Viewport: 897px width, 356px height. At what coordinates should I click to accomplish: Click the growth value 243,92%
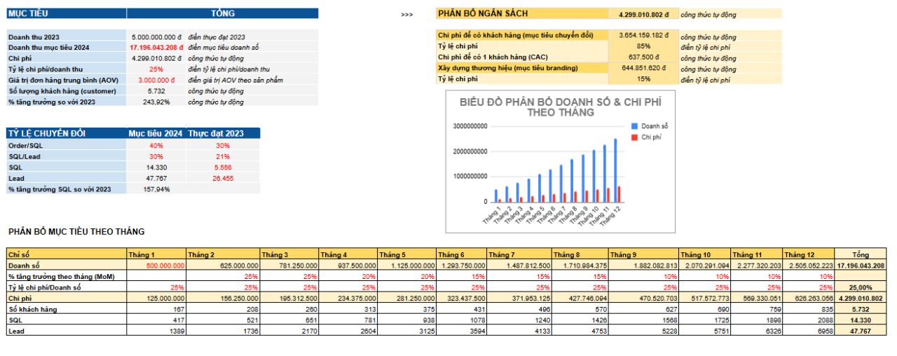[156, 102]
